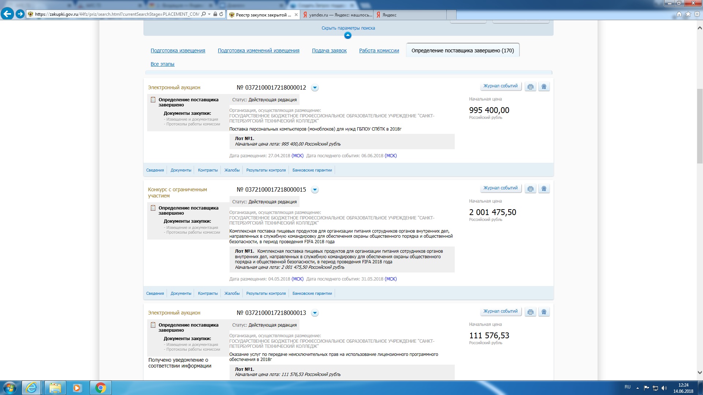703x395 pixels.
Task: Open the browser Home icon
Action: 679,14
